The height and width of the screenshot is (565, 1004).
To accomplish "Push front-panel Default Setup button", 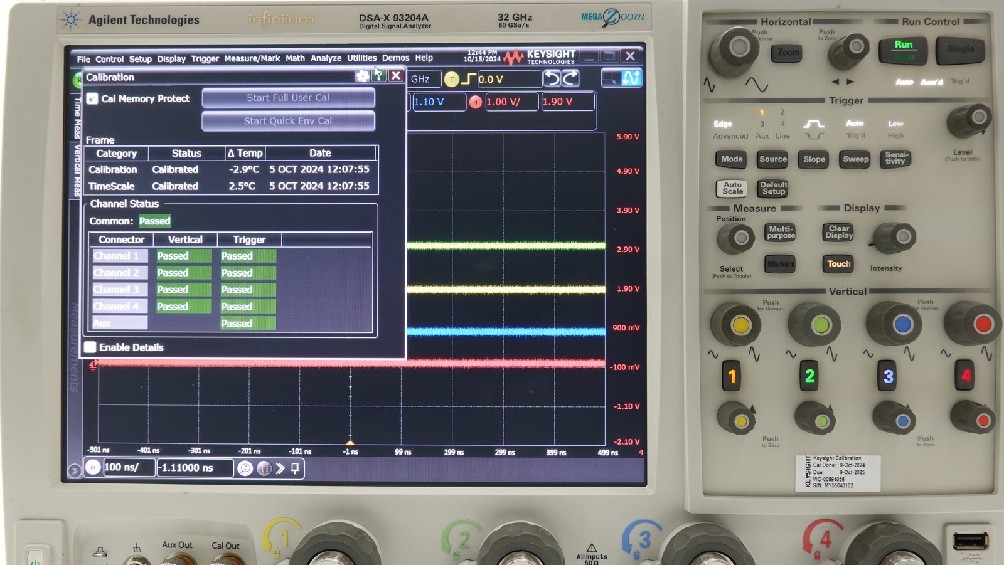I will click(773, 188).
